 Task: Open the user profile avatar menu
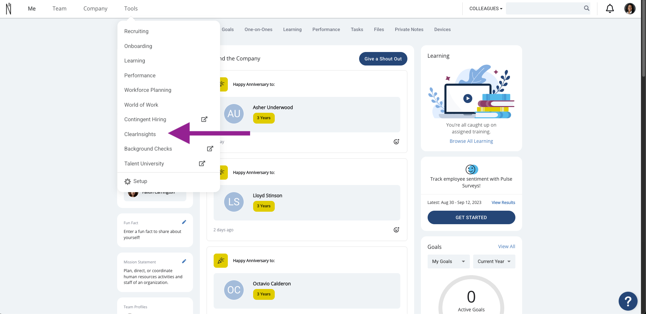click(x=629, y=8)
